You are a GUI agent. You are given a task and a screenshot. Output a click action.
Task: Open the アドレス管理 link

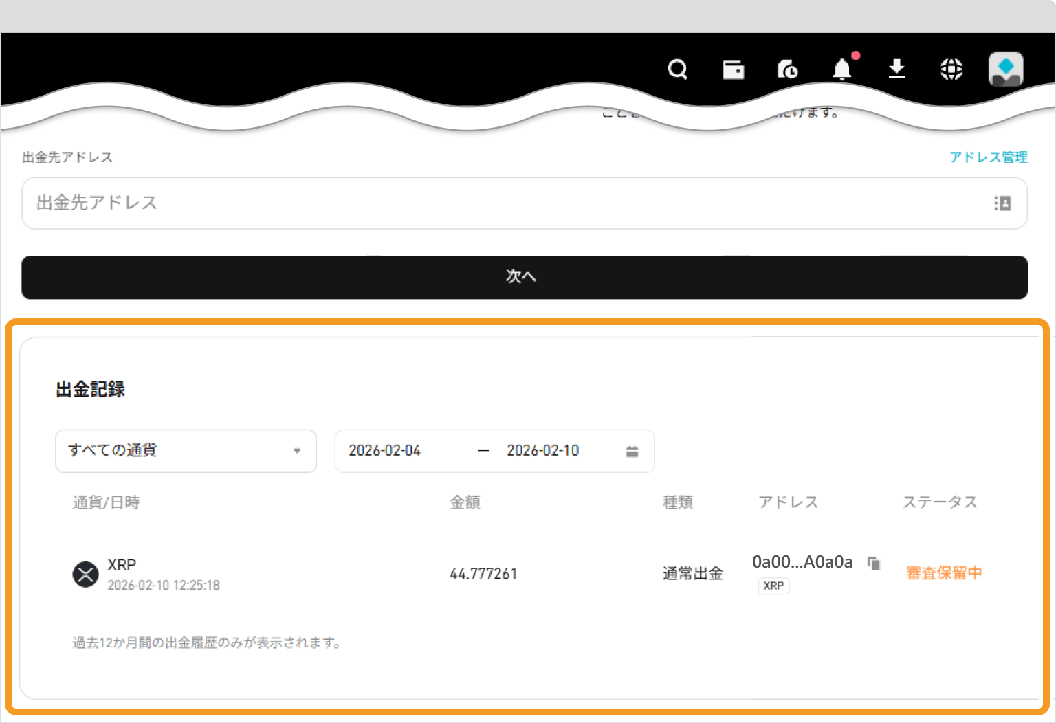tap(989, 157)
